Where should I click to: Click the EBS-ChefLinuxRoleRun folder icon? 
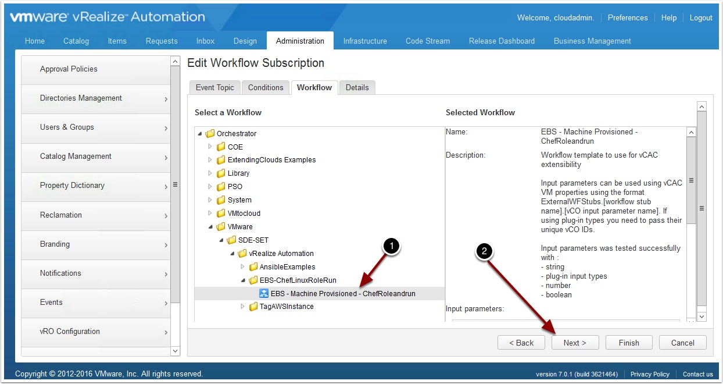(253, 280)
